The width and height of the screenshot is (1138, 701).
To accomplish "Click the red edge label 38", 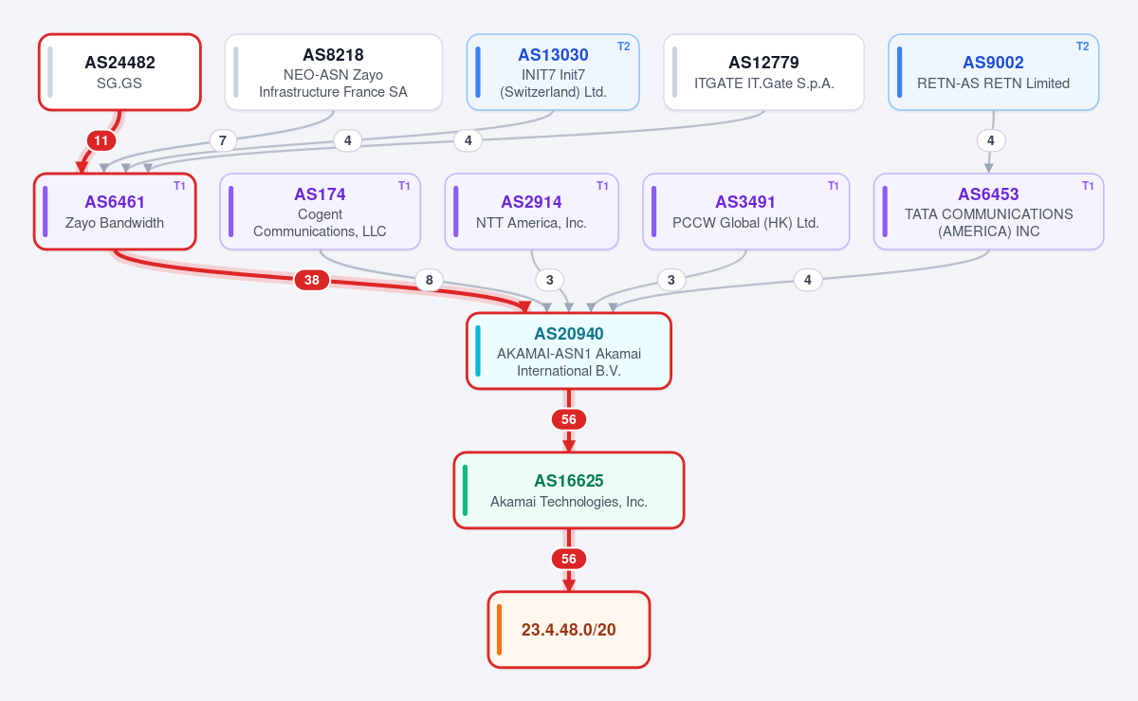I will [x=312, y=280].
